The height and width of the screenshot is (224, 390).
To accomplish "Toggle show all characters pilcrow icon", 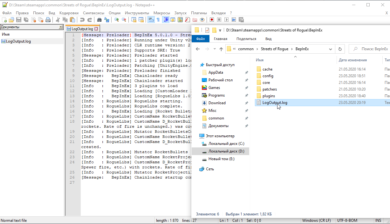I will point(158,20).
